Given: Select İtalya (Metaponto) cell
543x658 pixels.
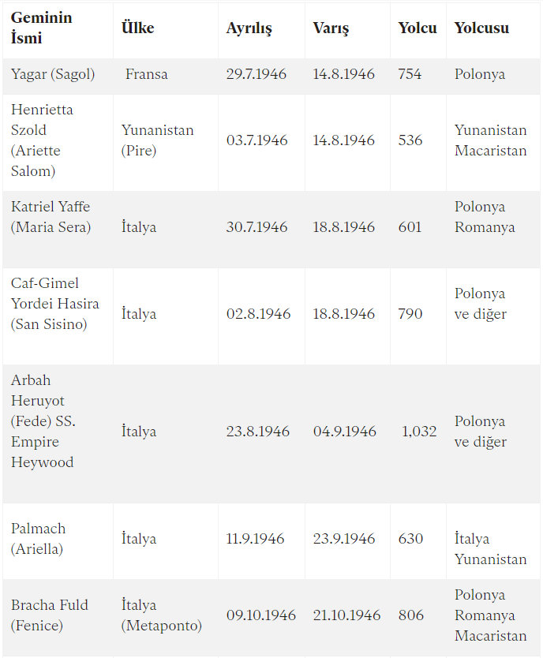Looking at the screenshot, I should click(162, 615).
